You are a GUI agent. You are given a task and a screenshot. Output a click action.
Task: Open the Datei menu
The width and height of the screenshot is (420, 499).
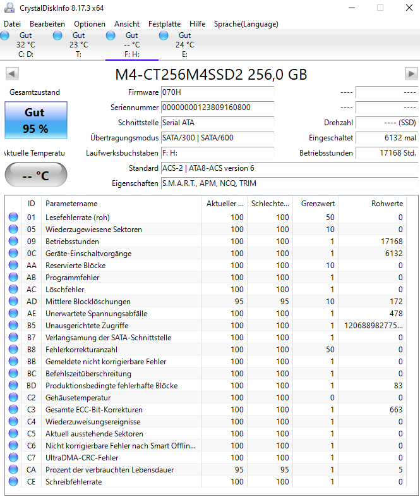(13, 24)
